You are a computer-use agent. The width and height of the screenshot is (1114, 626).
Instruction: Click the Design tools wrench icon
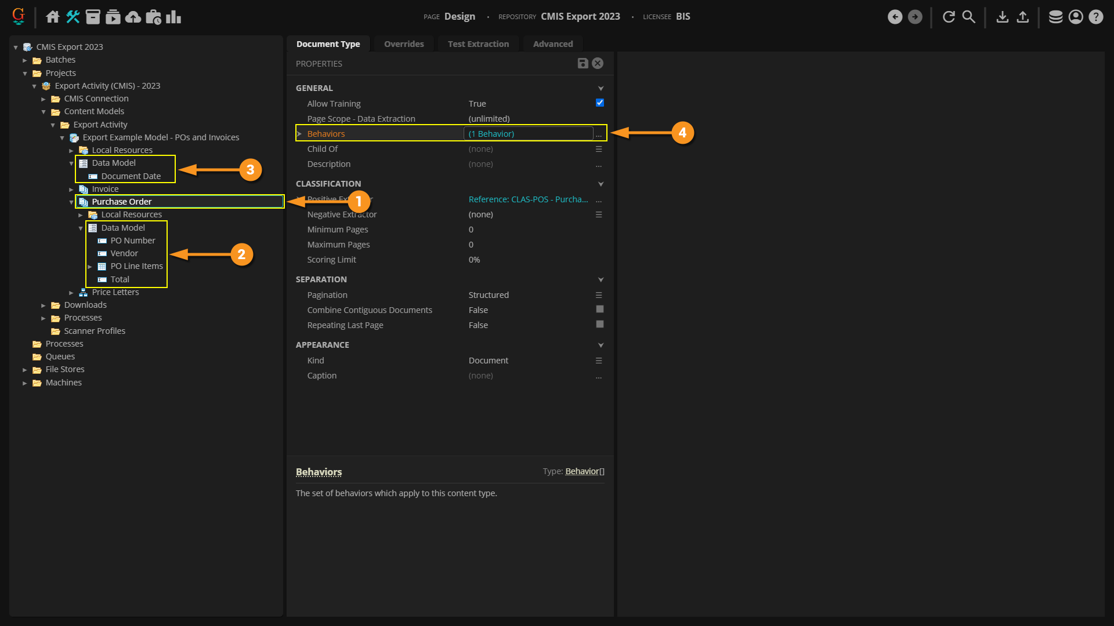pos(73,17)
